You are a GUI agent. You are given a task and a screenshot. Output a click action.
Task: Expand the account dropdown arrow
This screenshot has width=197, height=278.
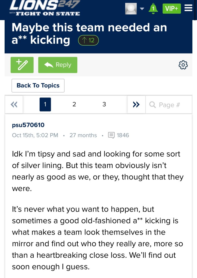142,9
